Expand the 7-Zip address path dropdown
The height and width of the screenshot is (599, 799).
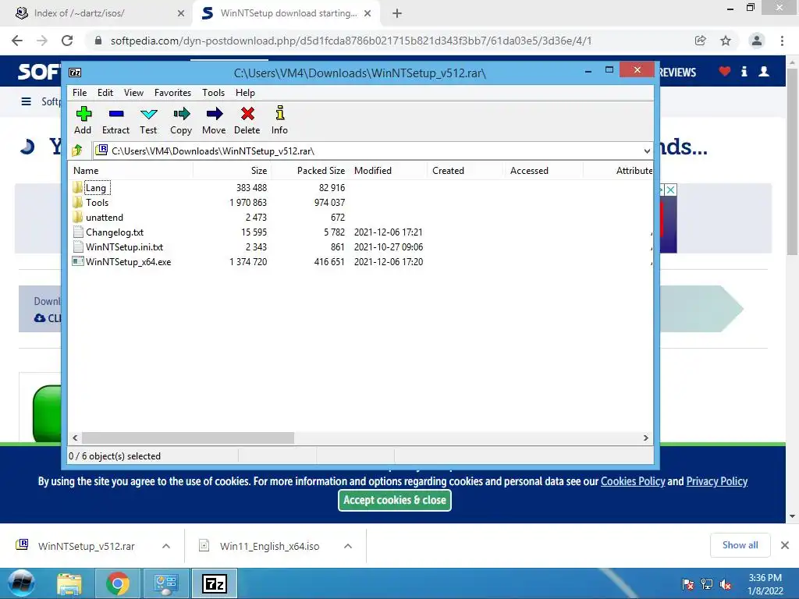[x=647, y=151]
